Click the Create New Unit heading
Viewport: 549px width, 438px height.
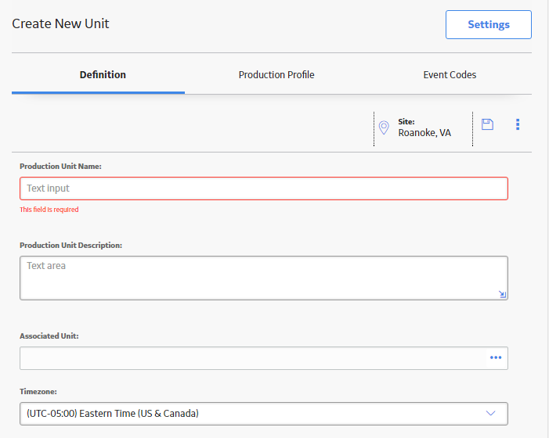point(60,23)
